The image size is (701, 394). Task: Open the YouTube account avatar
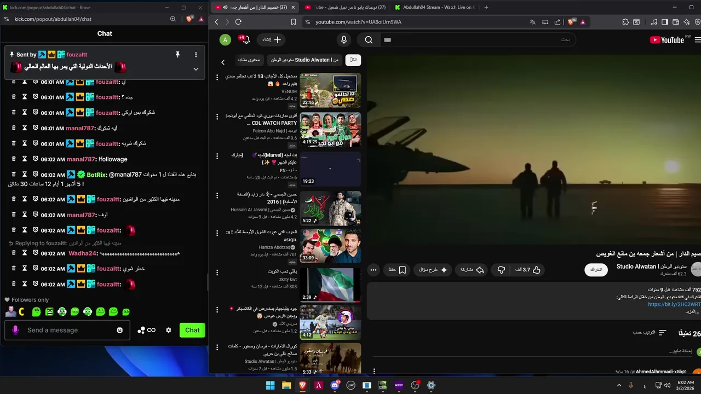pos(225,39)
